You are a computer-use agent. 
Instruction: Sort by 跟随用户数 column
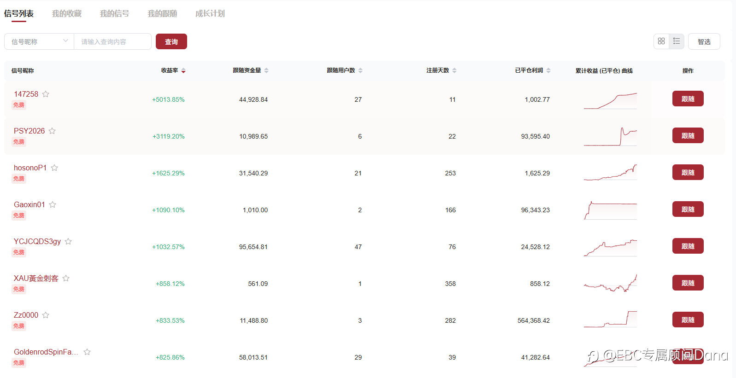point(360,70)
